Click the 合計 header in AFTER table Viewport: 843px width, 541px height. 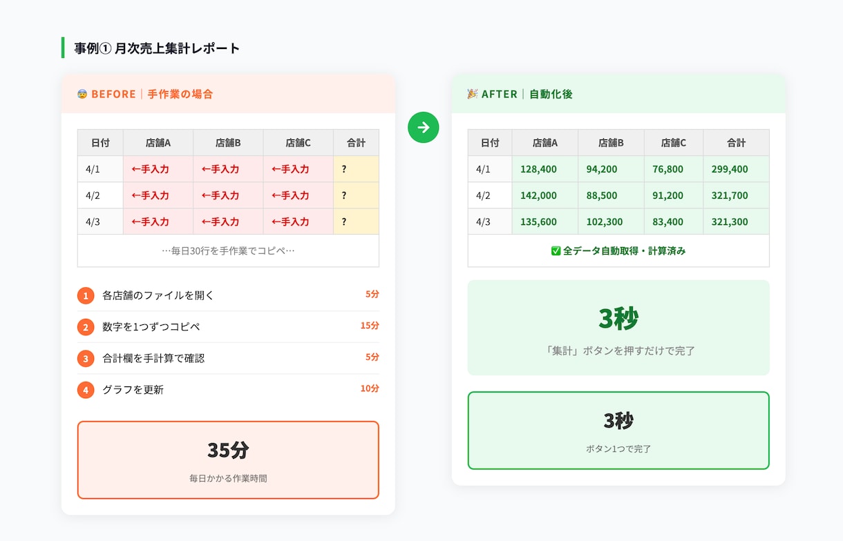click(x=736, y=143)
